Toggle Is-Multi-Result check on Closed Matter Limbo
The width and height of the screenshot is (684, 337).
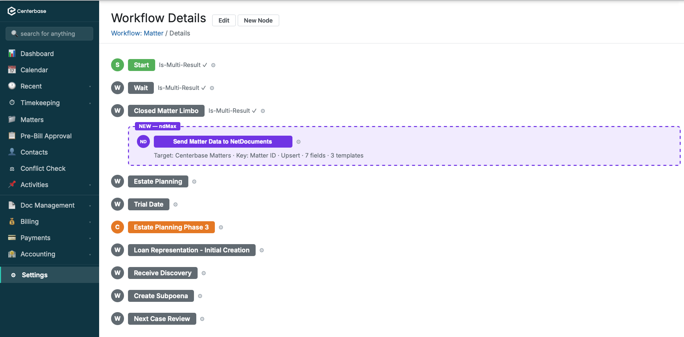[254, 111]
